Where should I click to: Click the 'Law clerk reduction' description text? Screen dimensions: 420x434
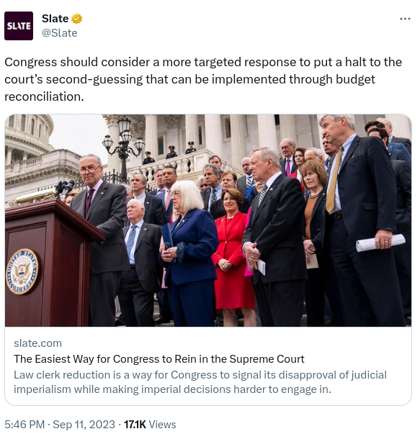200,382
